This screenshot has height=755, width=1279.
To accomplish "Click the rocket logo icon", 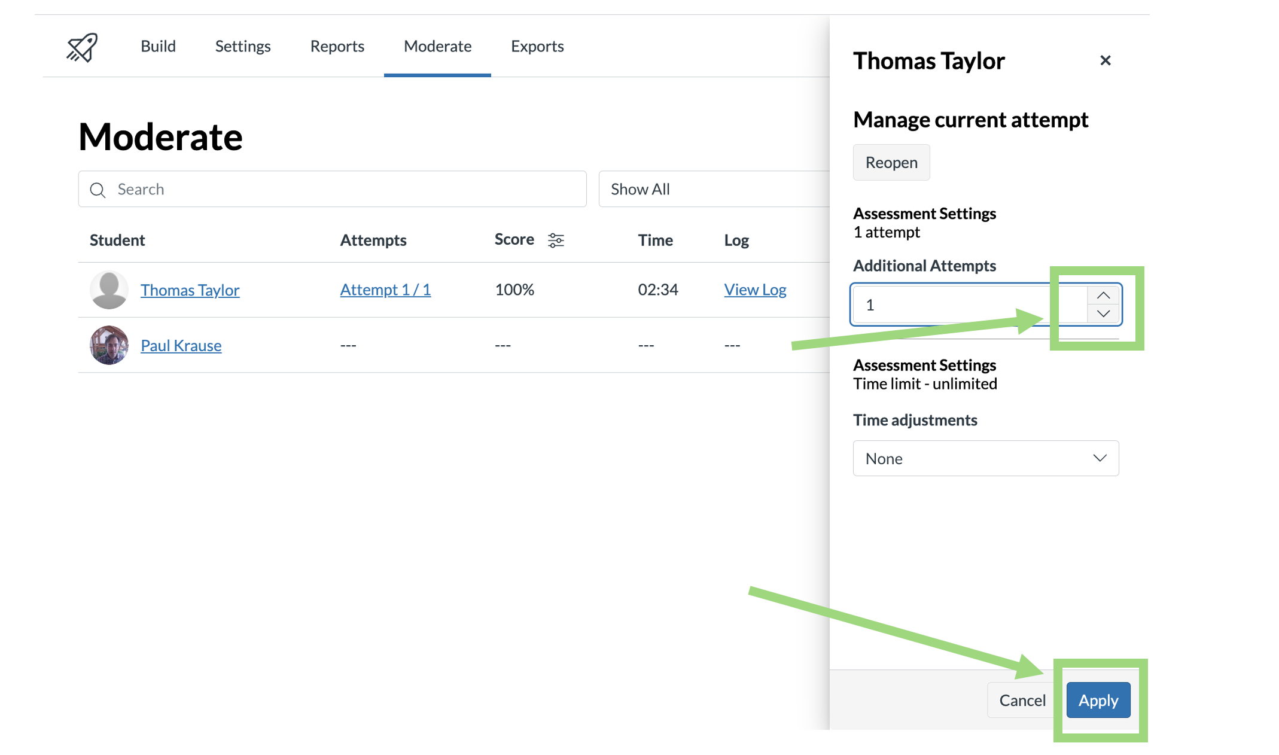I will (82, 47).
